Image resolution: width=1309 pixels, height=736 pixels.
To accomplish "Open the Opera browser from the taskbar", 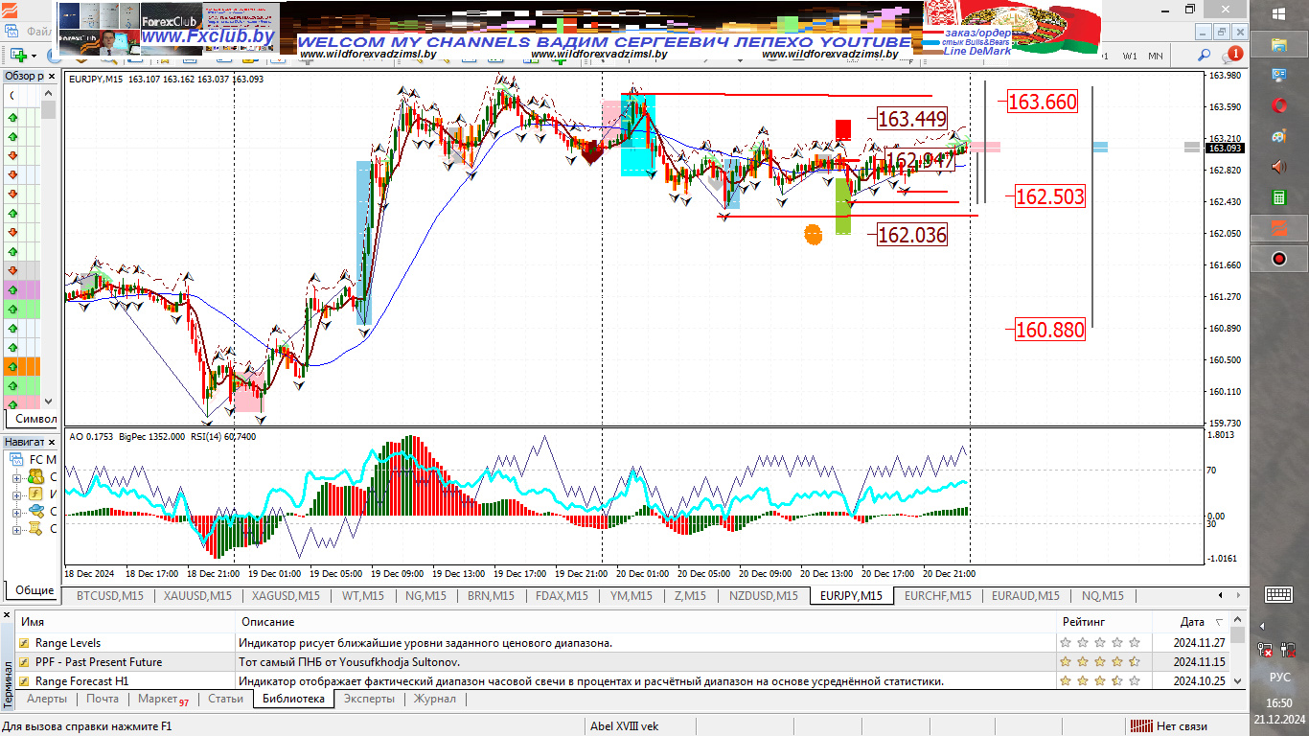I will [1278, 105].
